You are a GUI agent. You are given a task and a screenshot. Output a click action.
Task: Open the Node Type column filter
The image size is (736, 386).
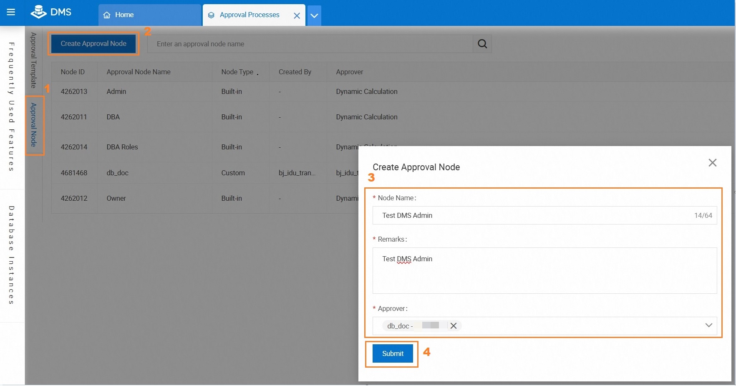click(257, 74)
